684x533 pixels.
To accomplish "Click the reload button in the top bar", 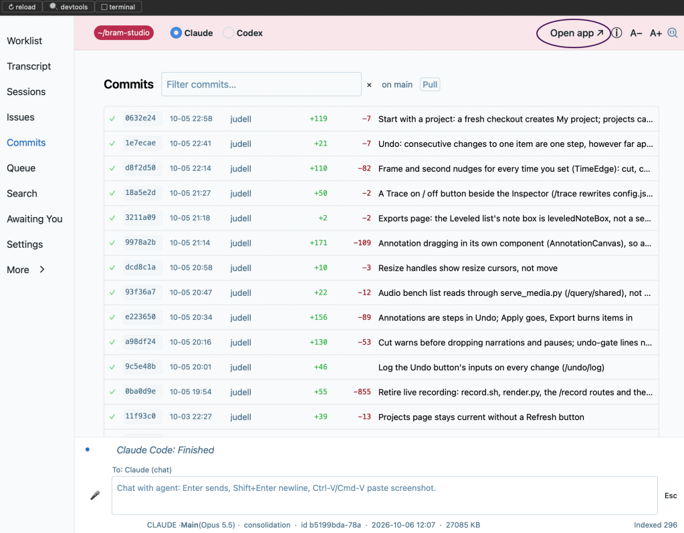I will [22, 7].
